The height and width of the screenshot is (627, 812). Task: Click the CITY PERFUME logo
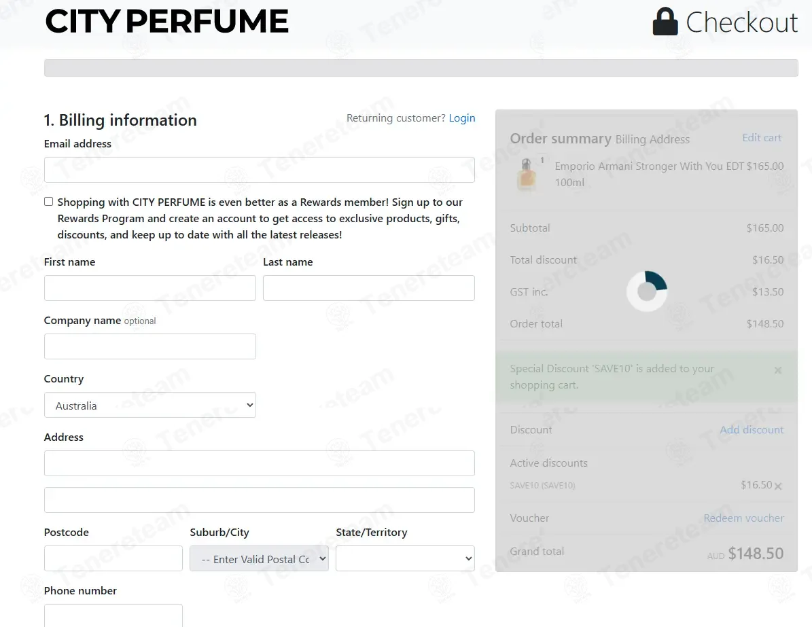coord(166,21)
